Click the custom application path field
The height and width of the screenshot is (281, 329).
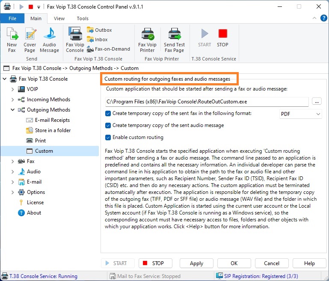click(x=207, y=102)
